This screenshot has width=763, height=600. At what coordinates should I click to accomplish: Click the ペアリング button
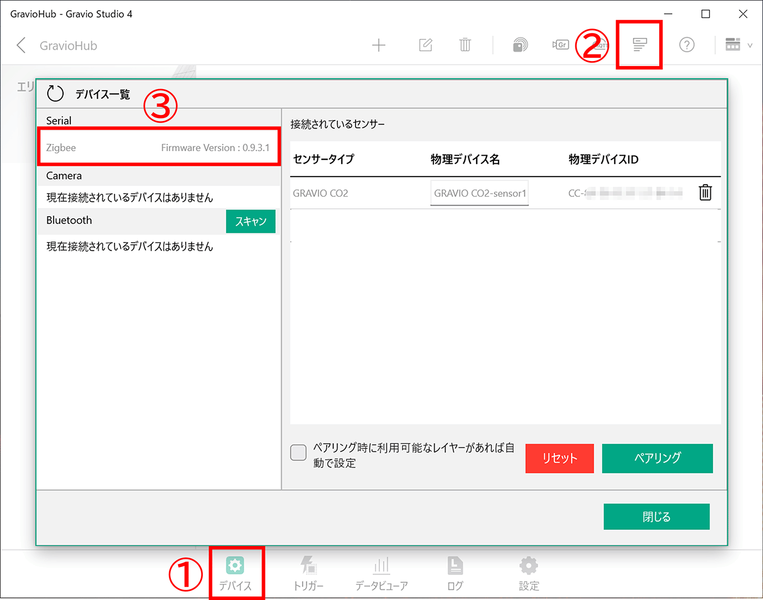point(657,458)
